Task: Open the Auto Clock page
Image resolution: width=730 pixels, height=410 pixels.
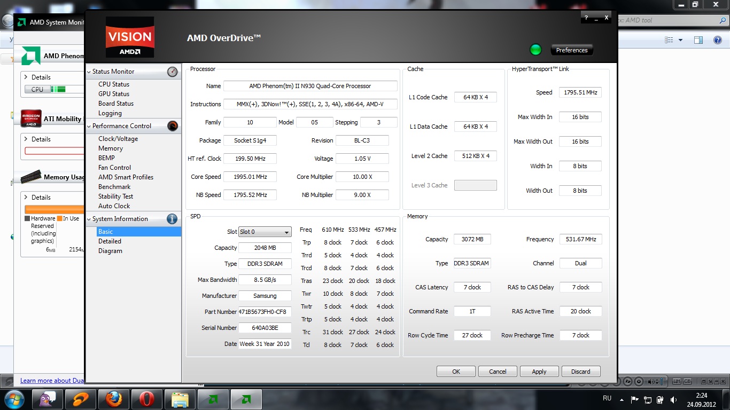Action: pyautogui.click(x=114, y=206)
